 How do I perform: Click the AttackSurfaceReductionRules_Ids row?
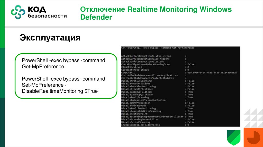(154, 61)
